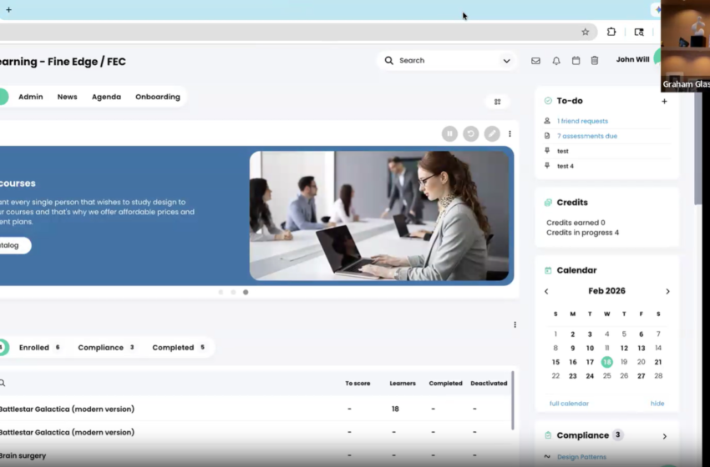Click the magnifier icon in Search box
The height and width of the screenshot is (467, 710).
(388, 60)
